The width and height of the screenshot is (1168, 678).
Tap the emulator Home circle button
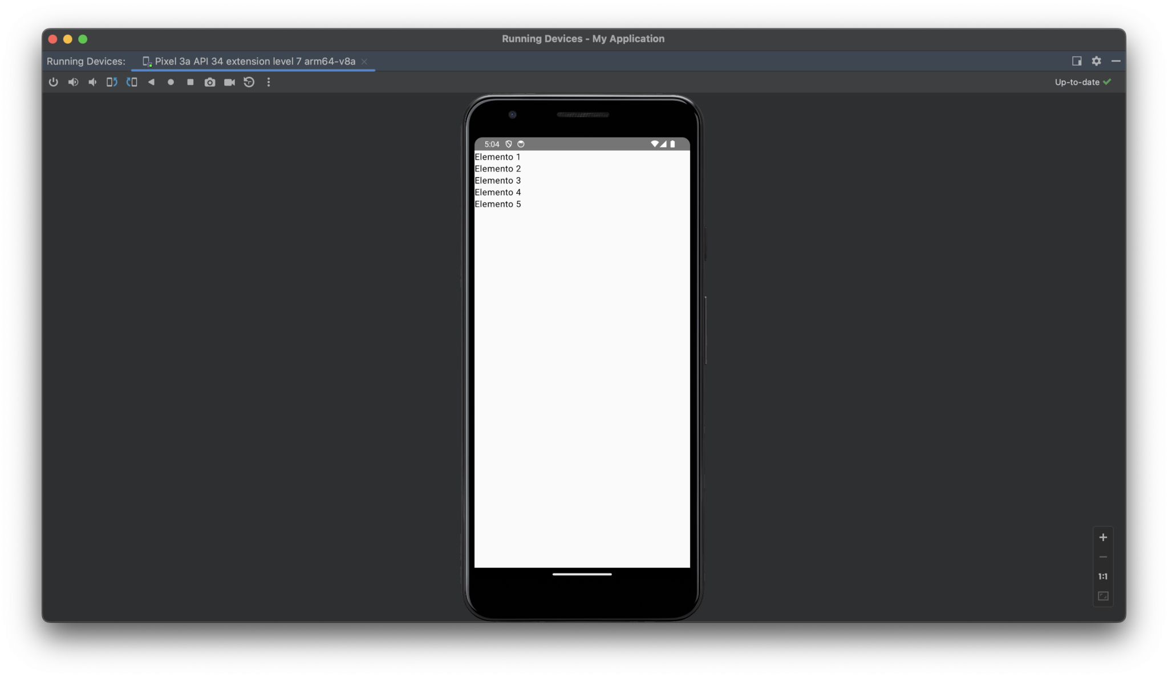pyautogui.click(x=171, y=82)
